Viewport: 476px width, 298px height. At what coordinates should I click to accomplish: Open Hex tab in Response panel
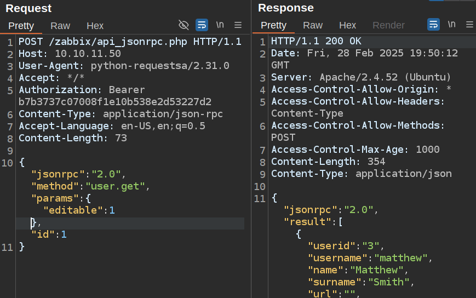click(347, 25)
